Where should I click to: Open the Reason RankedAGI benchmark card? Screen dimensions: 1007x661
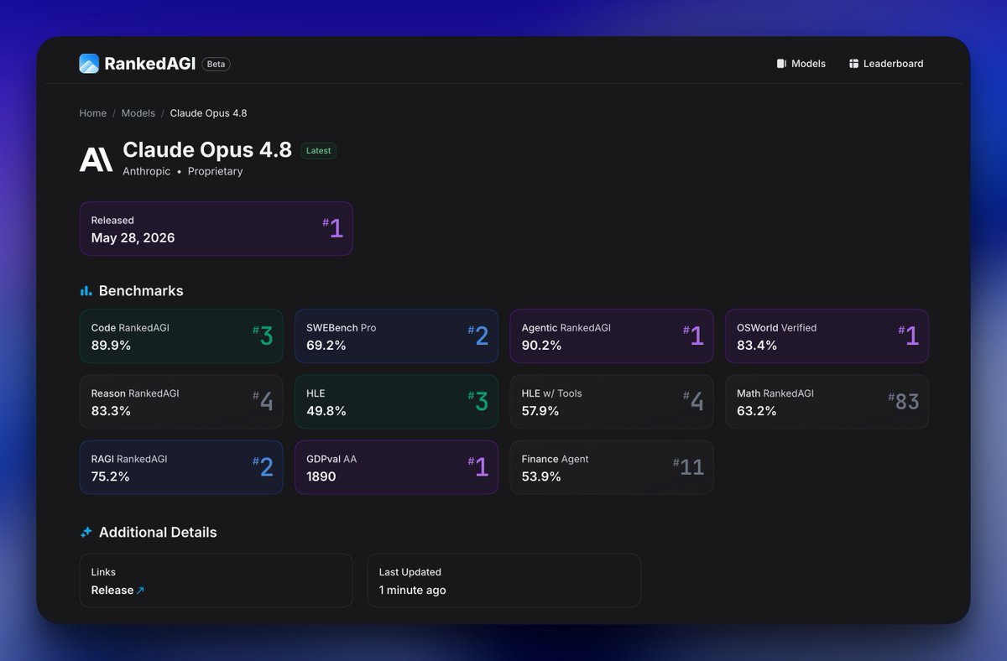(x=181, y=402)
